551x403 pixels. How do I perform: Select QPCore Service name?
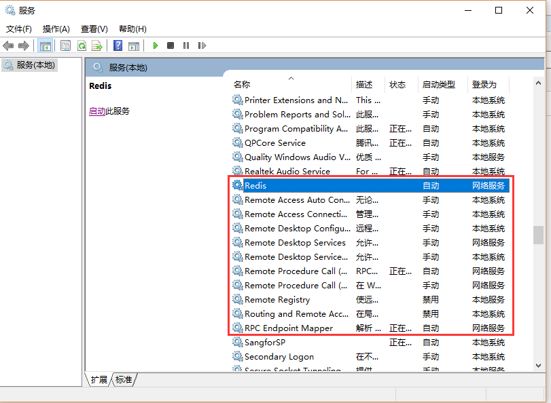tap(275, 143)
